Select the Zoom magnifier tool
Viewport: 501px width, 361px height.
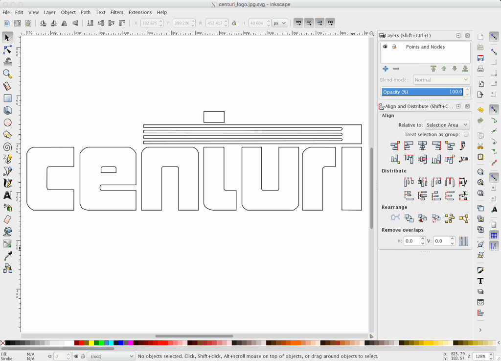[7, 74]
